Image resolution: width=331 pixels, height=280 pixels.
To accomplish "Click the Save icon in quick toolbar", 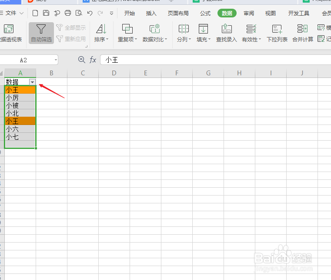I will pyautogui.click(x=46, y=13).
